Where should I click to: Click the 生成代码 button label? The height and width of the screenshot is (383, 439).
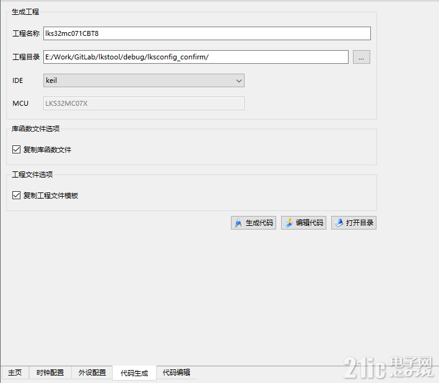(259, 223)
